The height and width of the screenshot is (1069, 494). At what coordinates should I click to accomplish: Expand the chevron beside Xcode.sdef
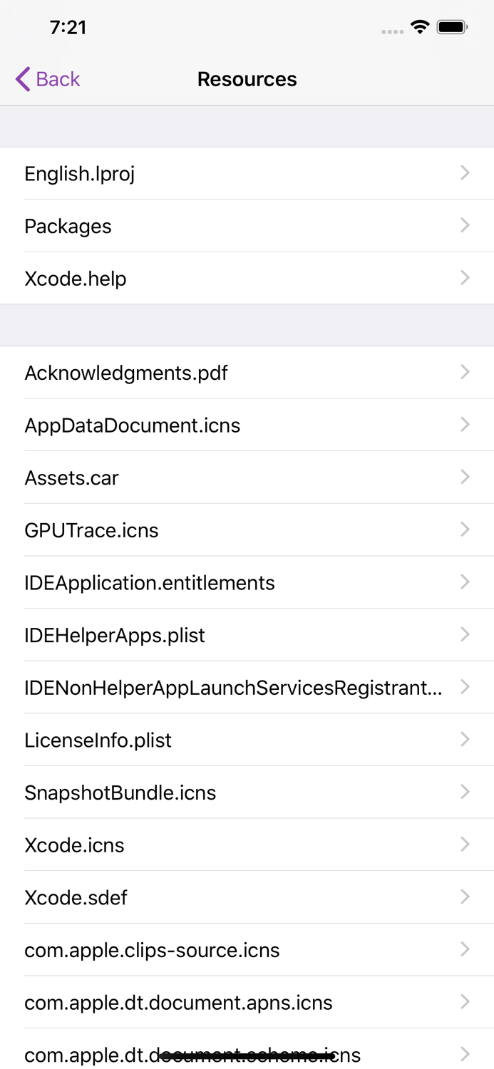coord(465,897)
